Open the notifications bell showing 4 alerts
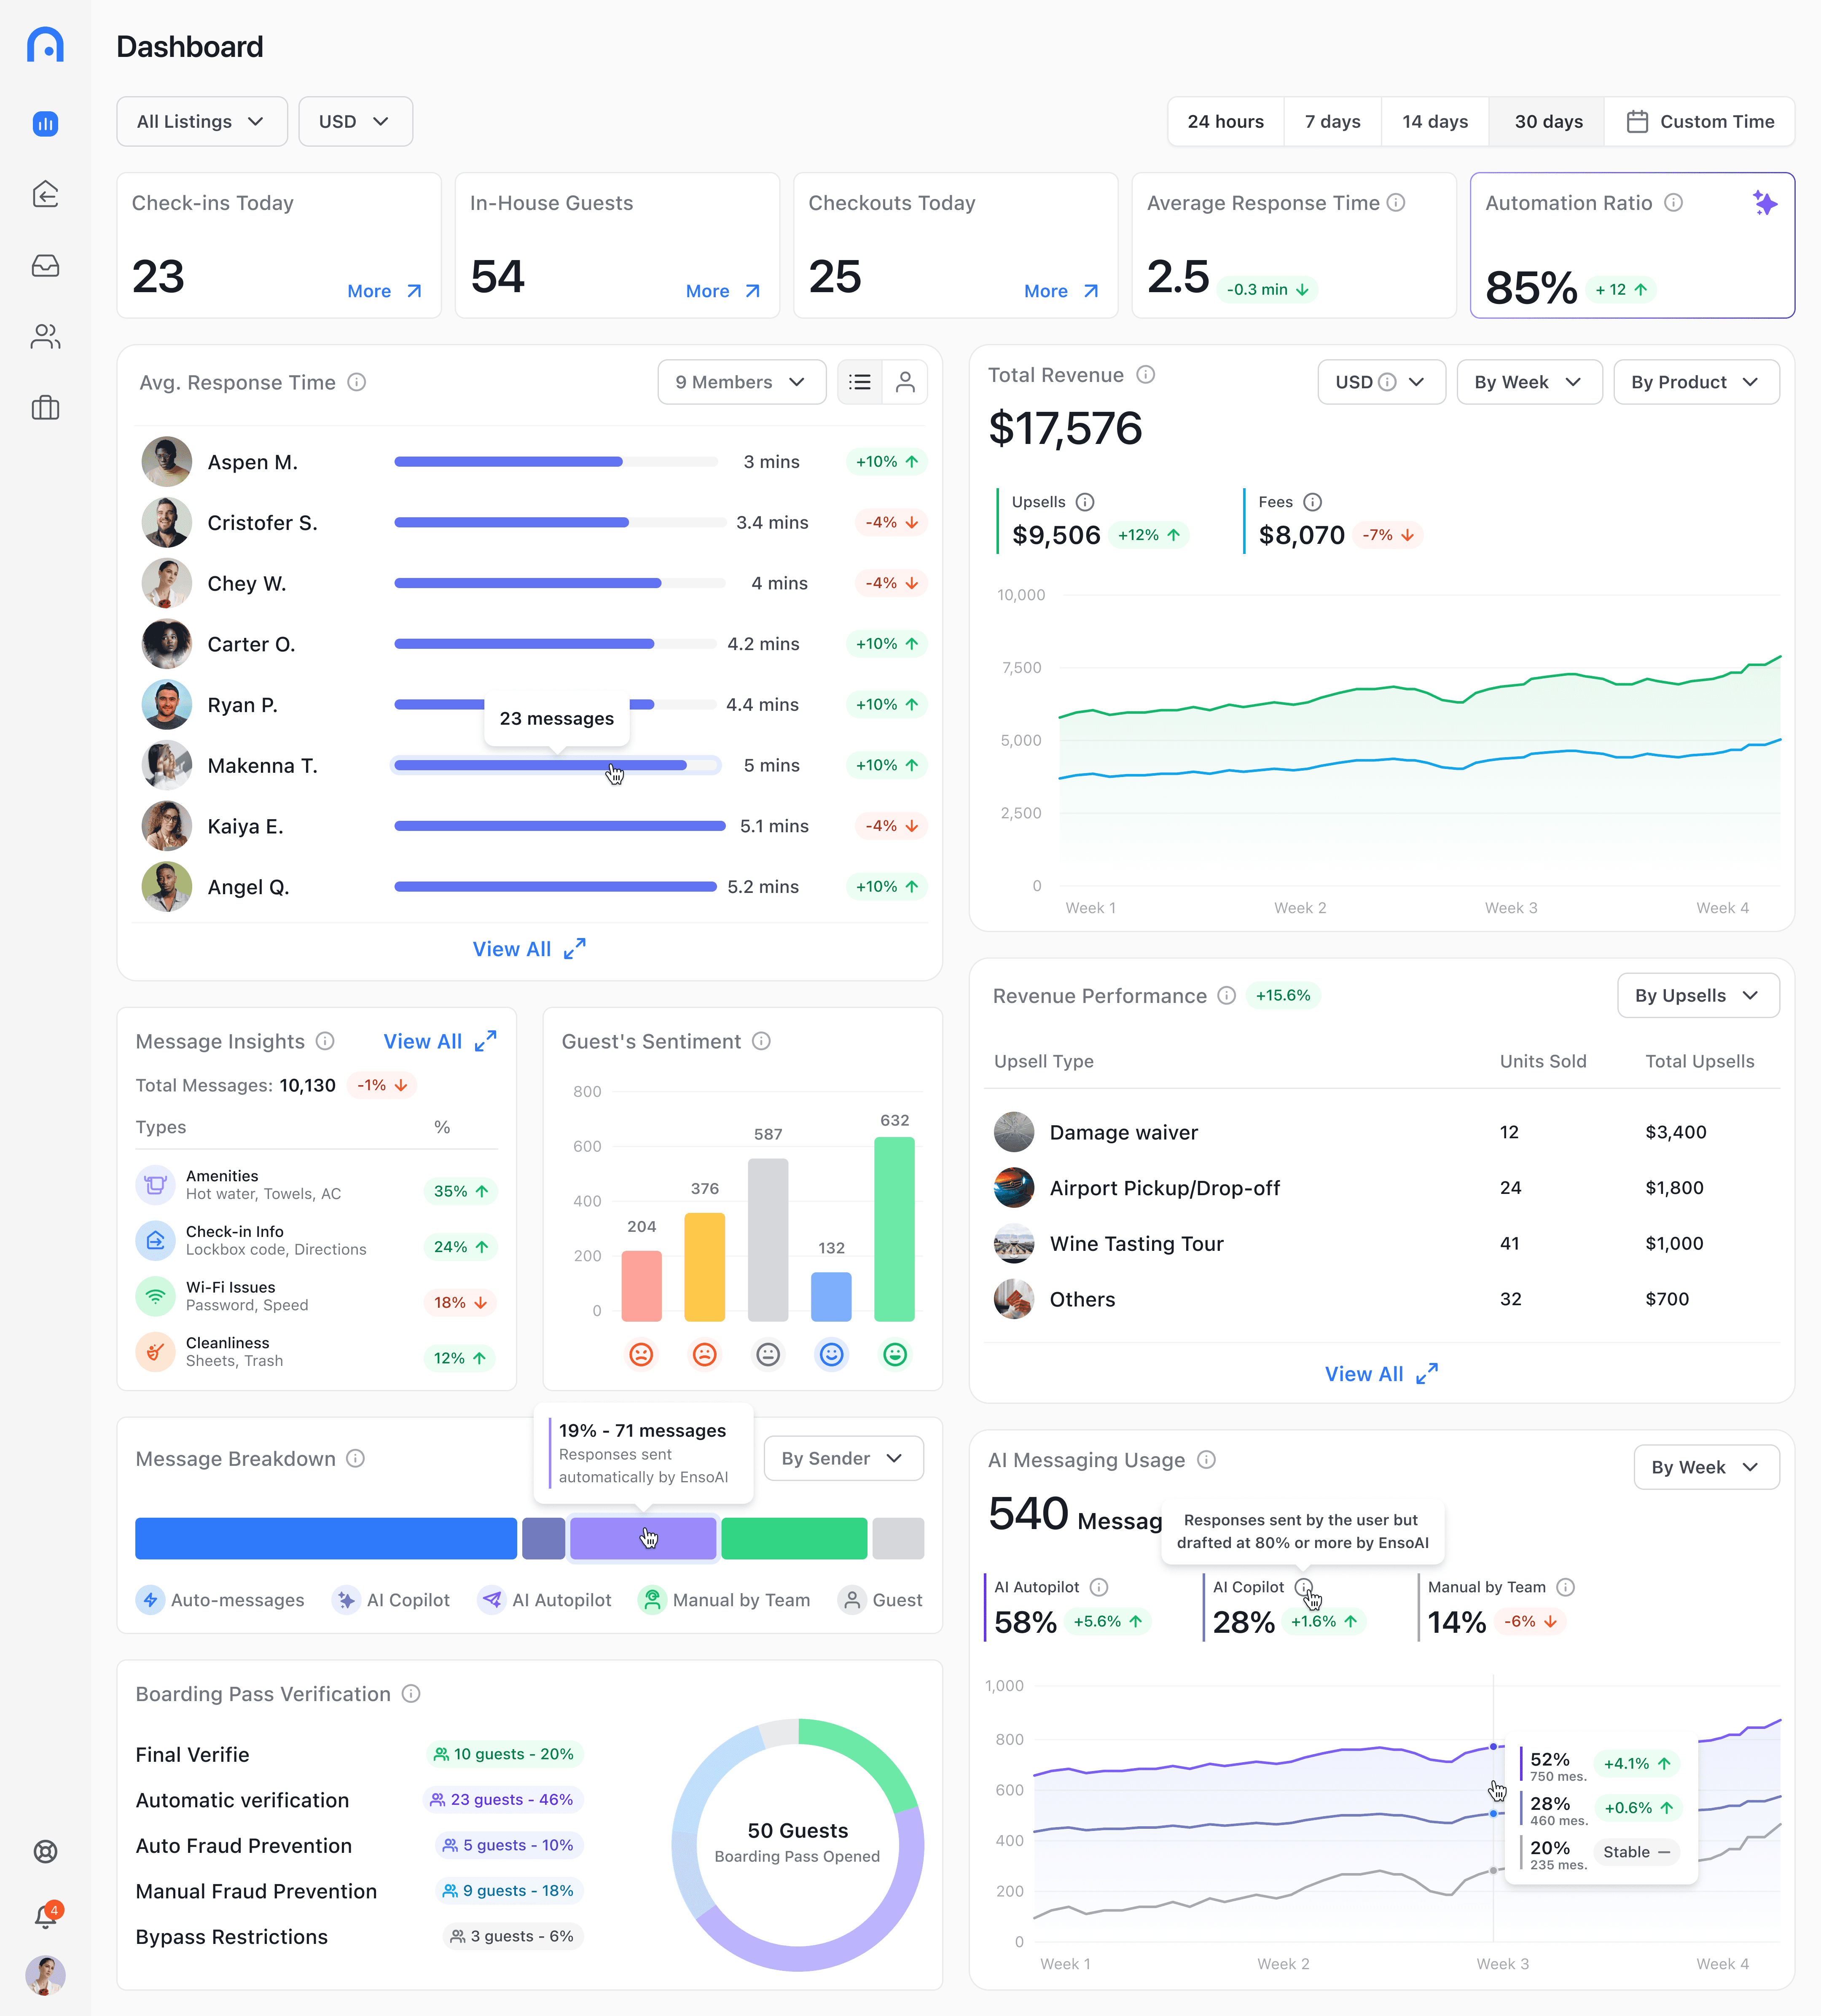 45,1913
